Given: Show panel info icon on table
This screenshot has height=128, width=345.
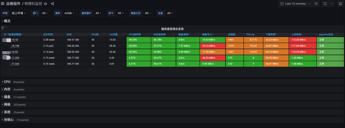Looking at the screenshot, I should point(3,27).
